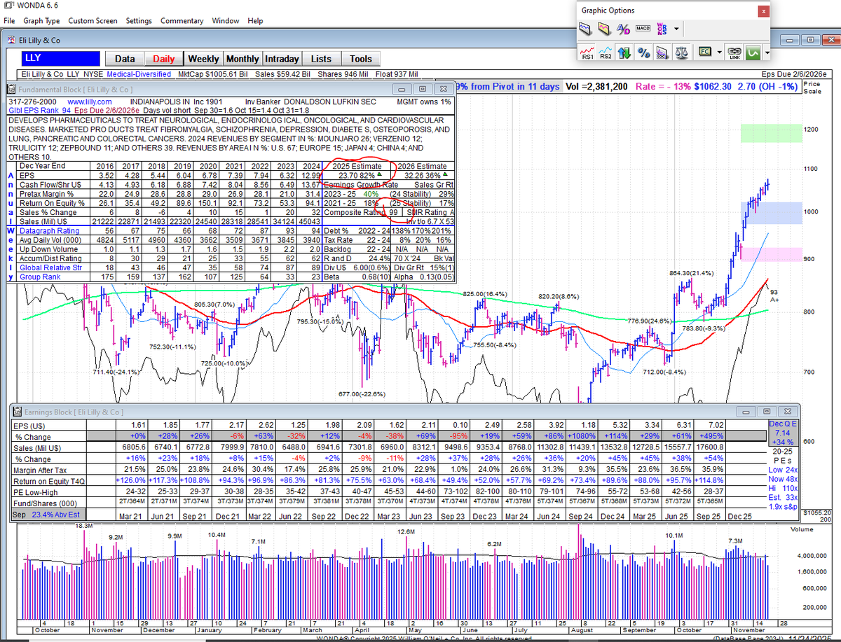
Task: Switch to the Intraday chart tab
Action: (x=282, y=59)
